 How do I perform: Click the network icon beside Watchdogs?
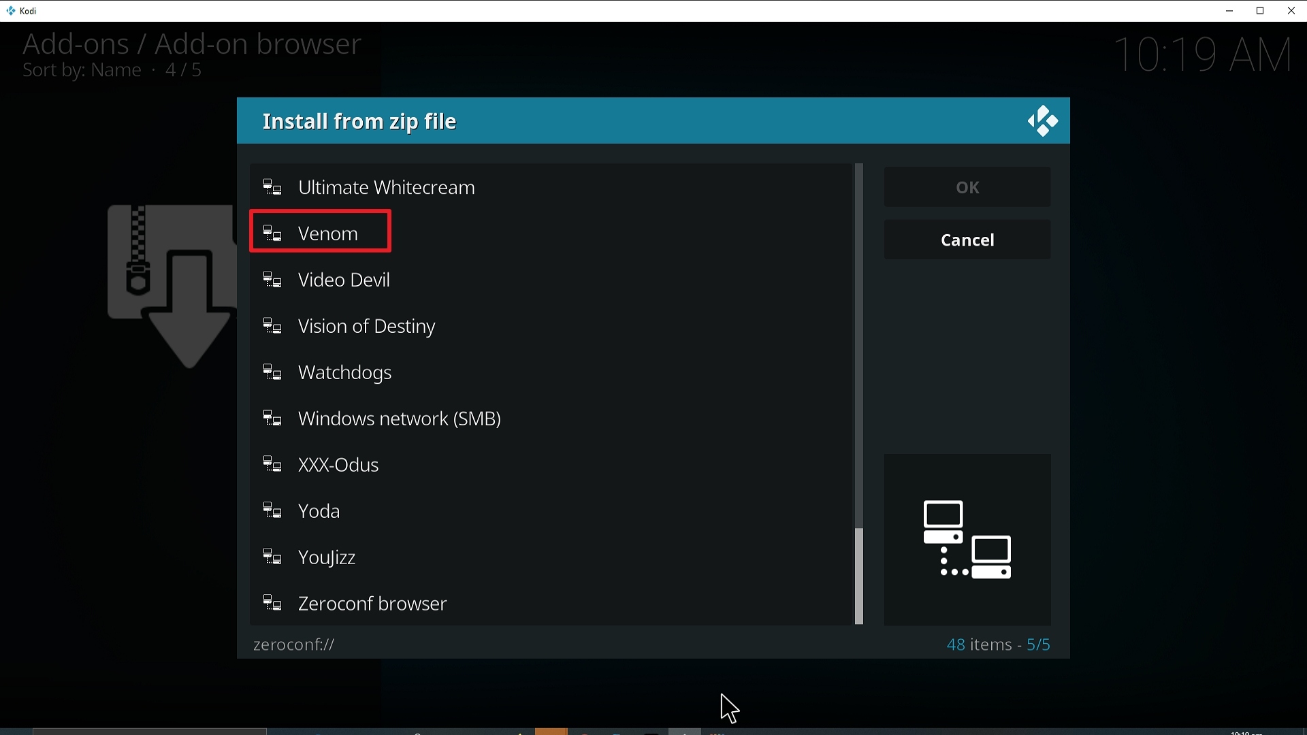(x=273, y=373)
